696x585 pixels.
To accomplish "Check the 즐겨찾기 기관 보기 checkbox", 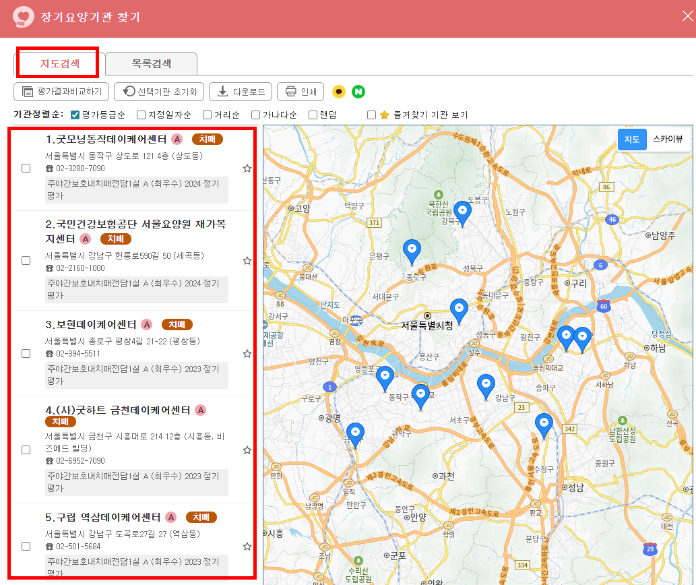I will coord(371,115).
